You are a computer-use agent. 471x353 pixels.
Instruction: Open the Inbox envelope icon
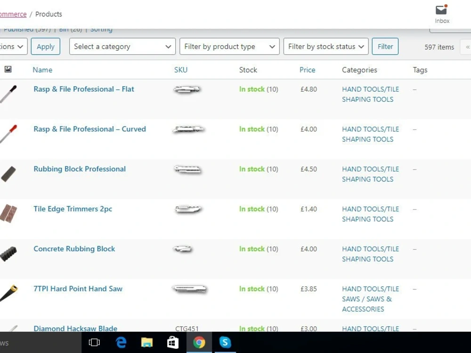point(441,10)
